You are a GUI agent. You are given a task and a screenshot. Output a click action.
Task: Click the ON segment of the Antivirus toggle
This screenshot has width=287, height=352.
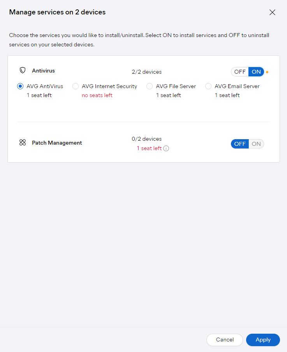click(256, 72)
